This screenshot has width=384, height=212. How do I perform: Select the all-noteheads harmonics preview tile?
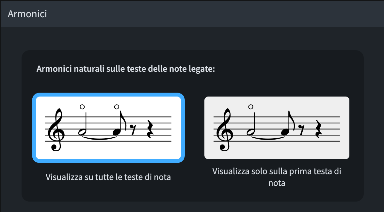coord(108,128)
